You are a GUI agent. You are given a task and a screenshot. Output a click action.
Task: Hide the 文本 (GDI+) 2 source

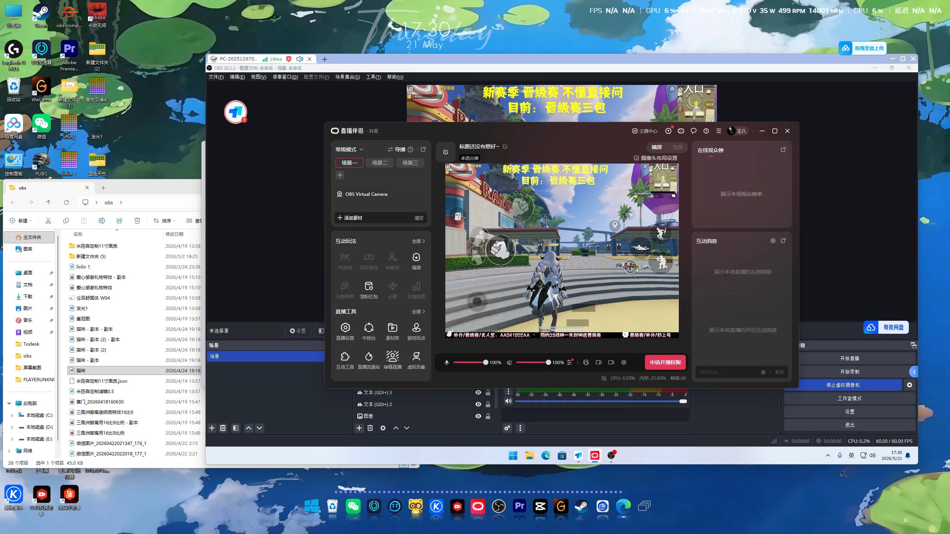[x=478, y=404]
